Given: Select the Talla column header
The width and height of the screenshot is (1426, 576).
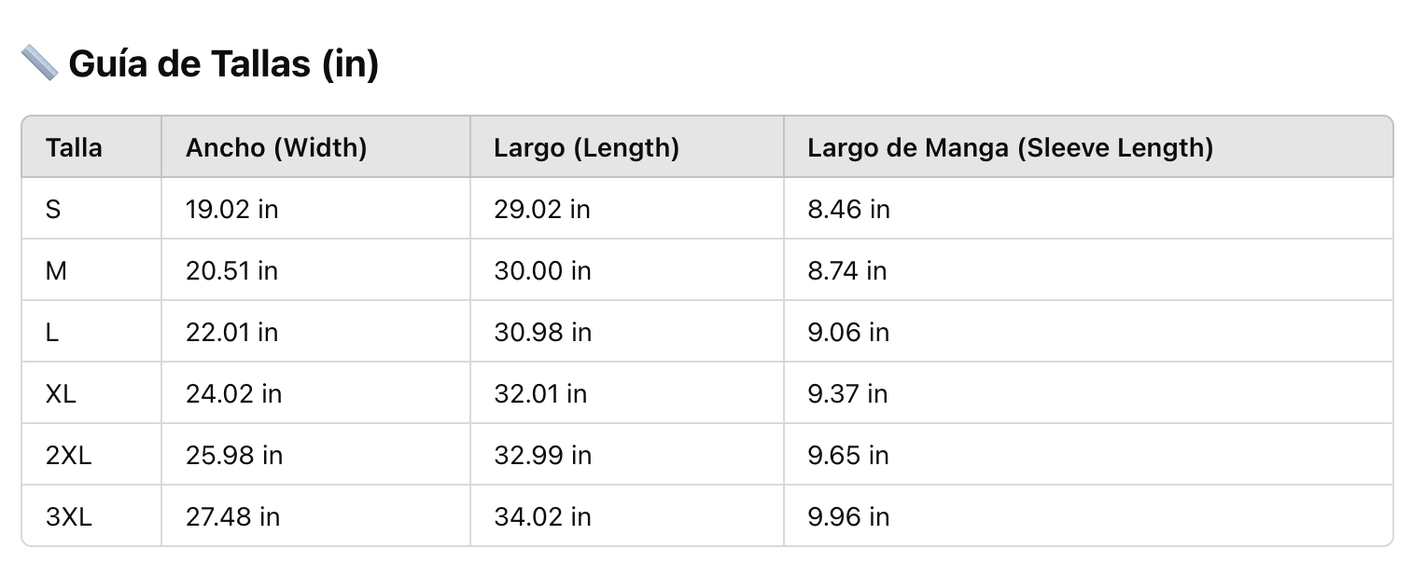Looking at the screenshot, I should tap(74, 147).
